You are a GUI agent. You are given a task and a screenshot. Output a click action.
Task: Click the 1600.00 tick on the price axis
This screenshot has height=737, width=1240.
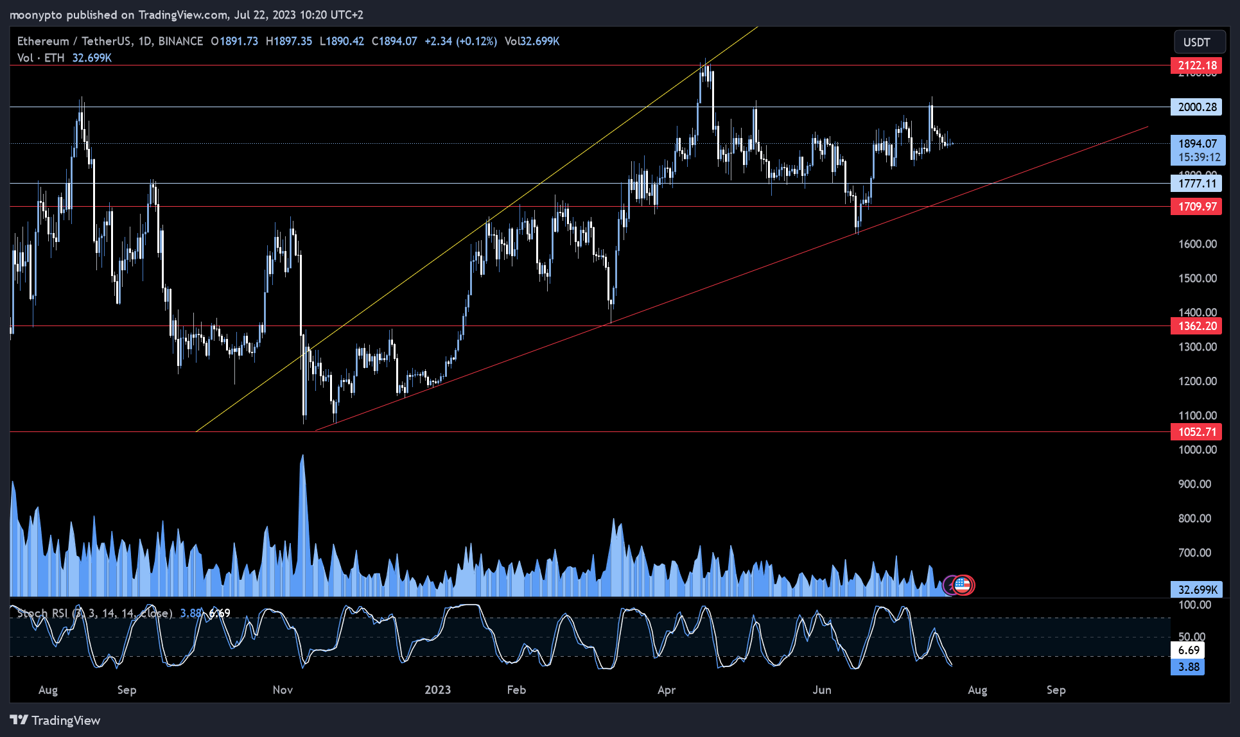coord(1198,244)
